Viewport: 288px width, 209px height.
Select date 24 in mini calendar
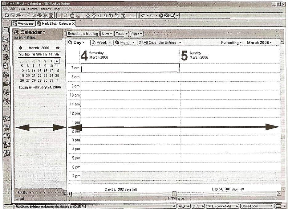point(51,75)
